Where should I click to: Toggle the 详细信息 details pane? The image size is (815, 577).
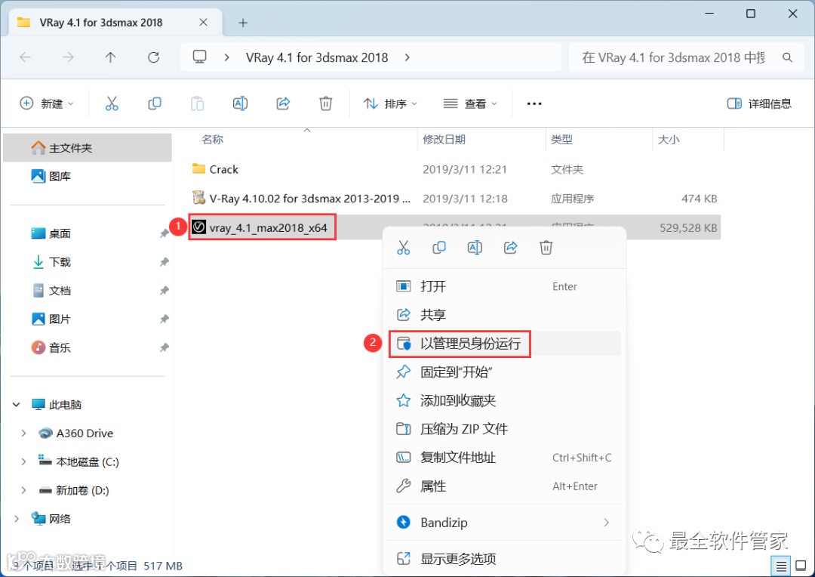tap(759, 103)
